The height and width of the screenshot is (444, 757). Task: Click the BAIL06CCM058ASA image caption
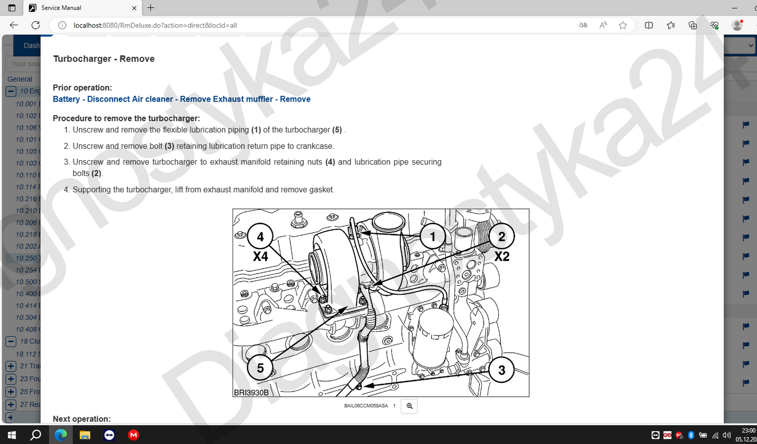tap(366, 406)
